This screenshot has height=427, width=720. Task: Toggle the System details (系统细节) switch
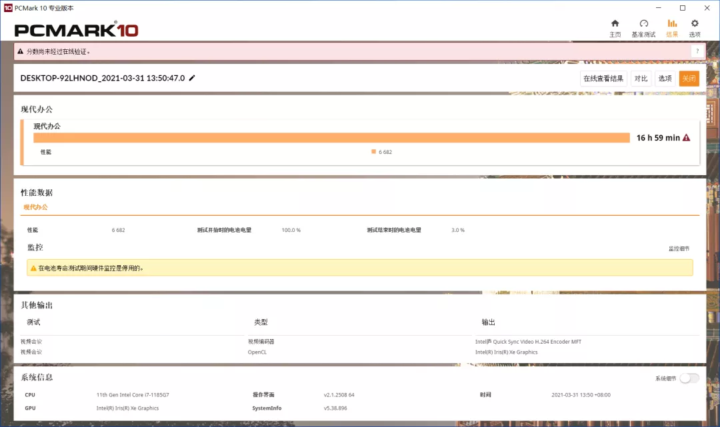tap(689, 378)
